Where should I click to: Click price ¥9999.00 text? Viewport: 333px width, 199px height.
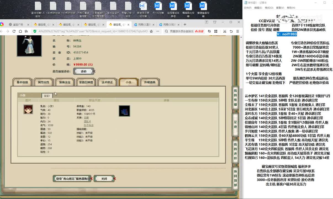point(83,64)
